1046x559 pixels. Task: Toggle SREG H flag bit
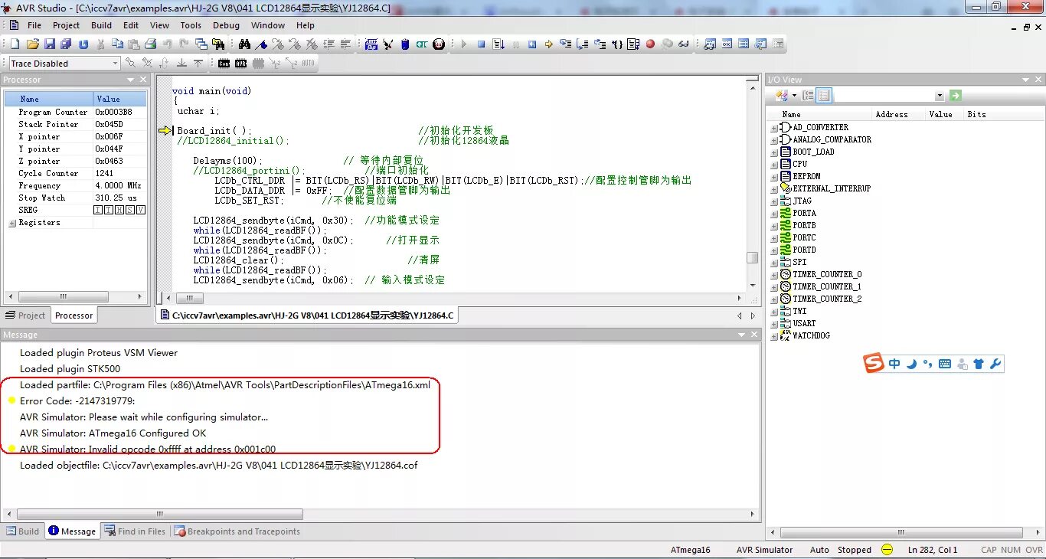point(119,210)
